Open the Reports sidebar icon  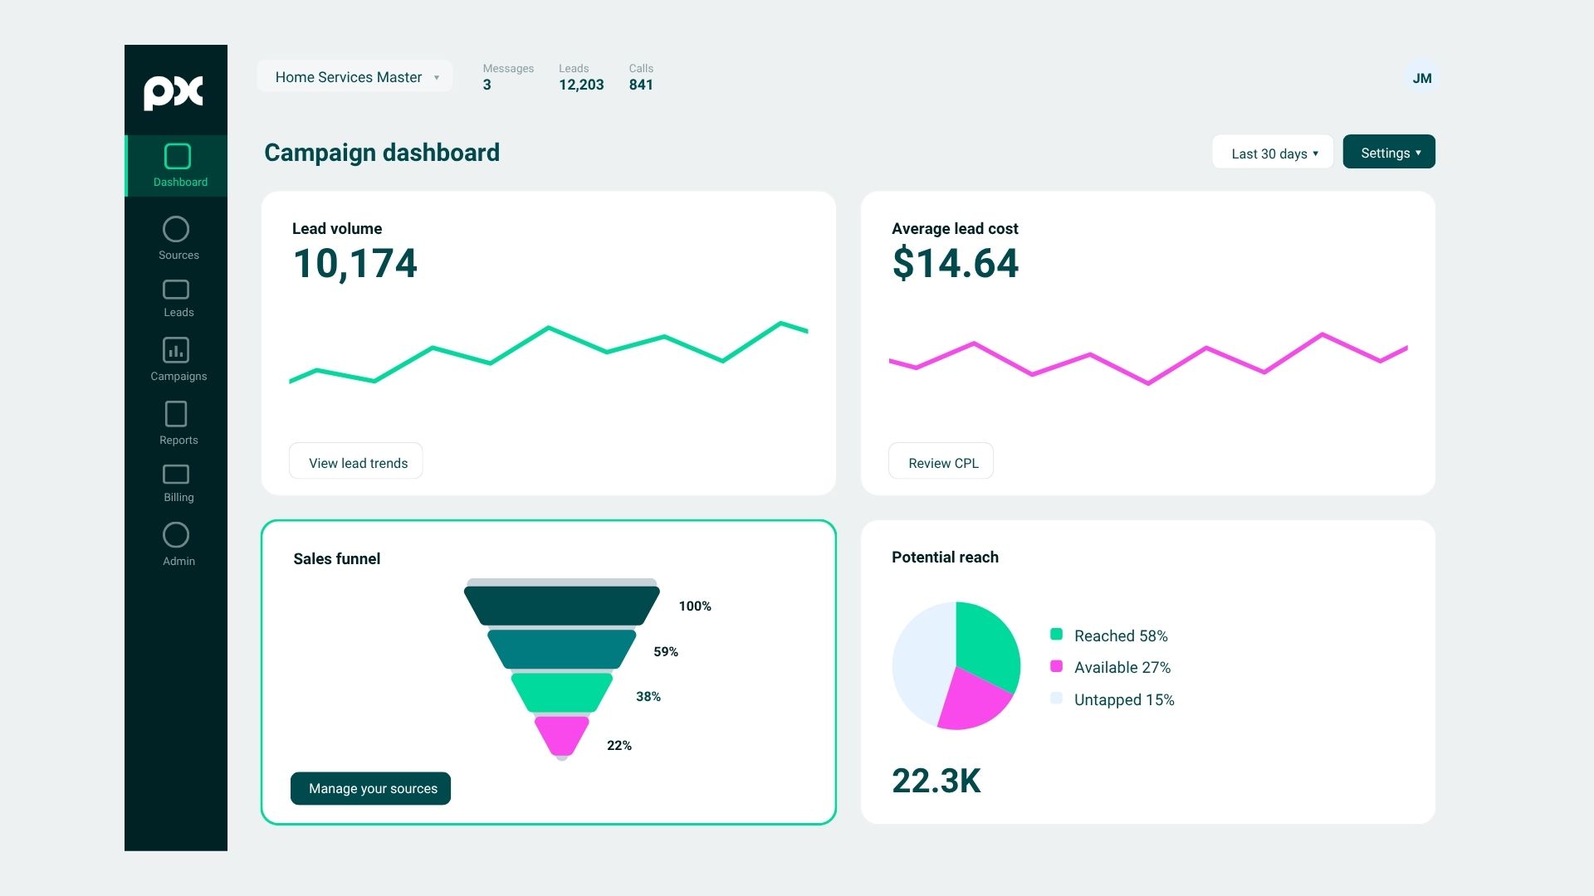(x=176, y=414)
